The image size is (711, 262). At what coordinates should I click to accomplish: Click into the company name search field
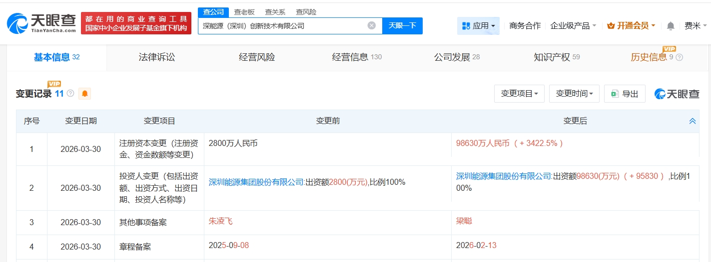282,25
